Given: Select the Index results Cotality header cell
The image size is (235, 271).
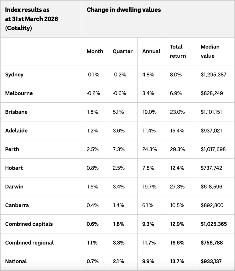Looking at the screenshot, I should 41,19.
